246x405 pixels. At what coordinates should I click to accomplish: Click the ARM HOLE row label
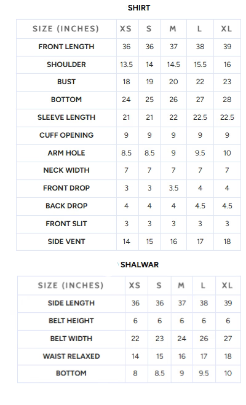point(66,153)
